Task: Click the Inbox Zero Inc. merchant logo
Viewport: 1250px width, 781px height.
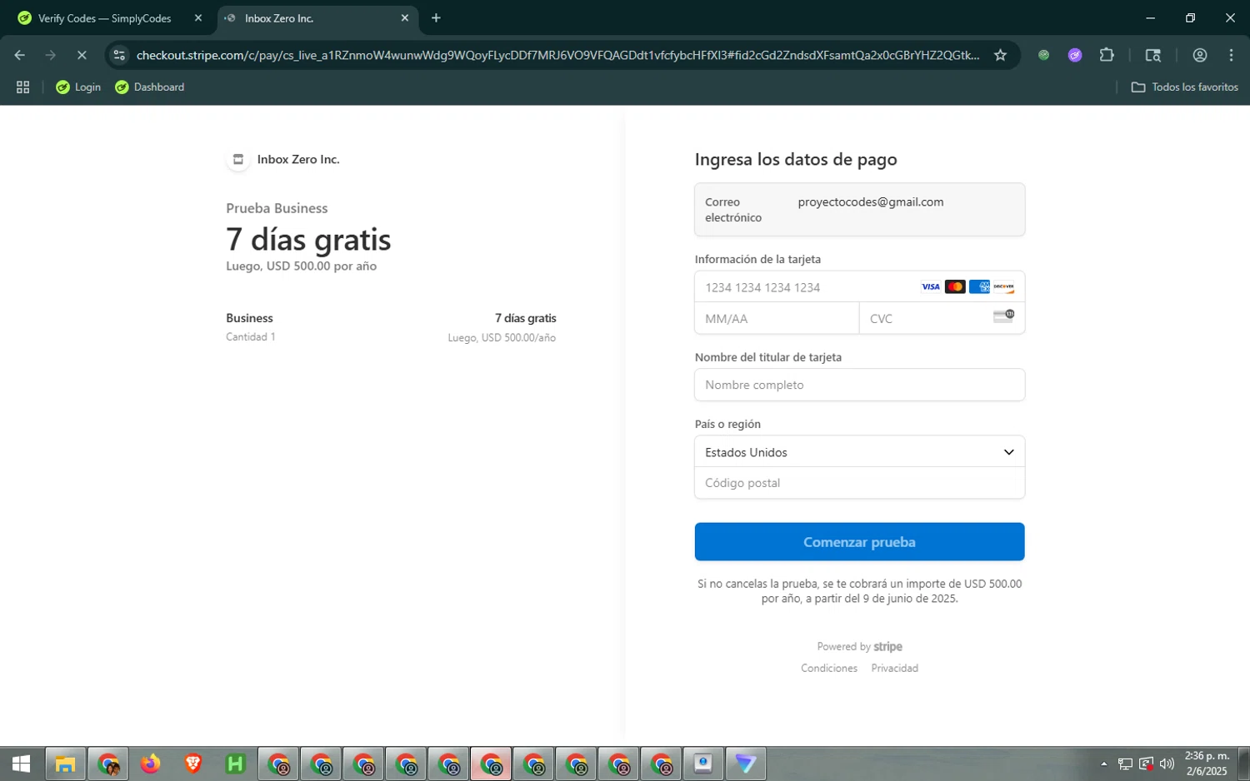Action: coord(238,159)
